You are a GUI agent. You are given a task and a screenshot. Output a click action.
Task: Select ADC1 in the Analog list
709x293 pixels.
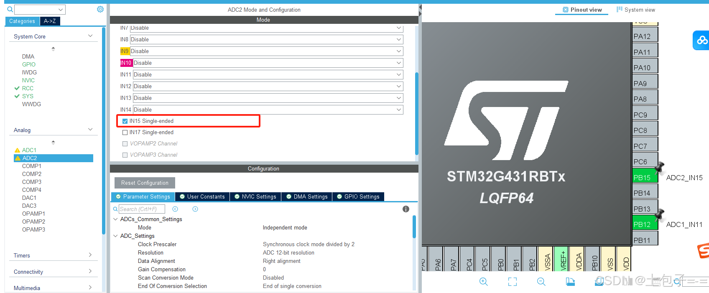[x=29, y=150]
